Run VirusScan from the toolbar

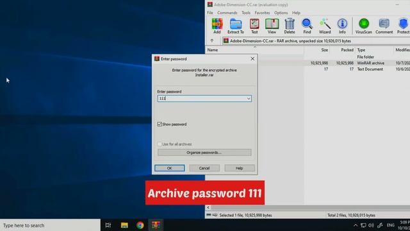click(363, 26)
